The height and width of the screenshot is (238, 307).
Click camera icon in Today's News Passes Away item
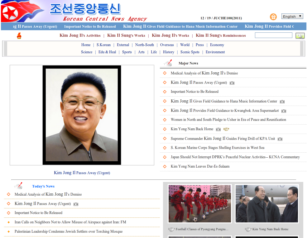[x=76, y=204]
